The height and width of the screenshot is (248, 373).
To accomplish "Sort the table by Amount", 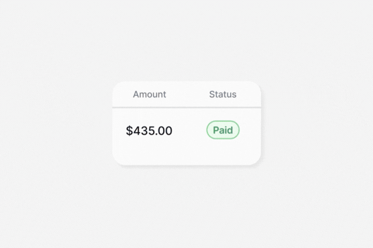I will (x=149, y=94).
